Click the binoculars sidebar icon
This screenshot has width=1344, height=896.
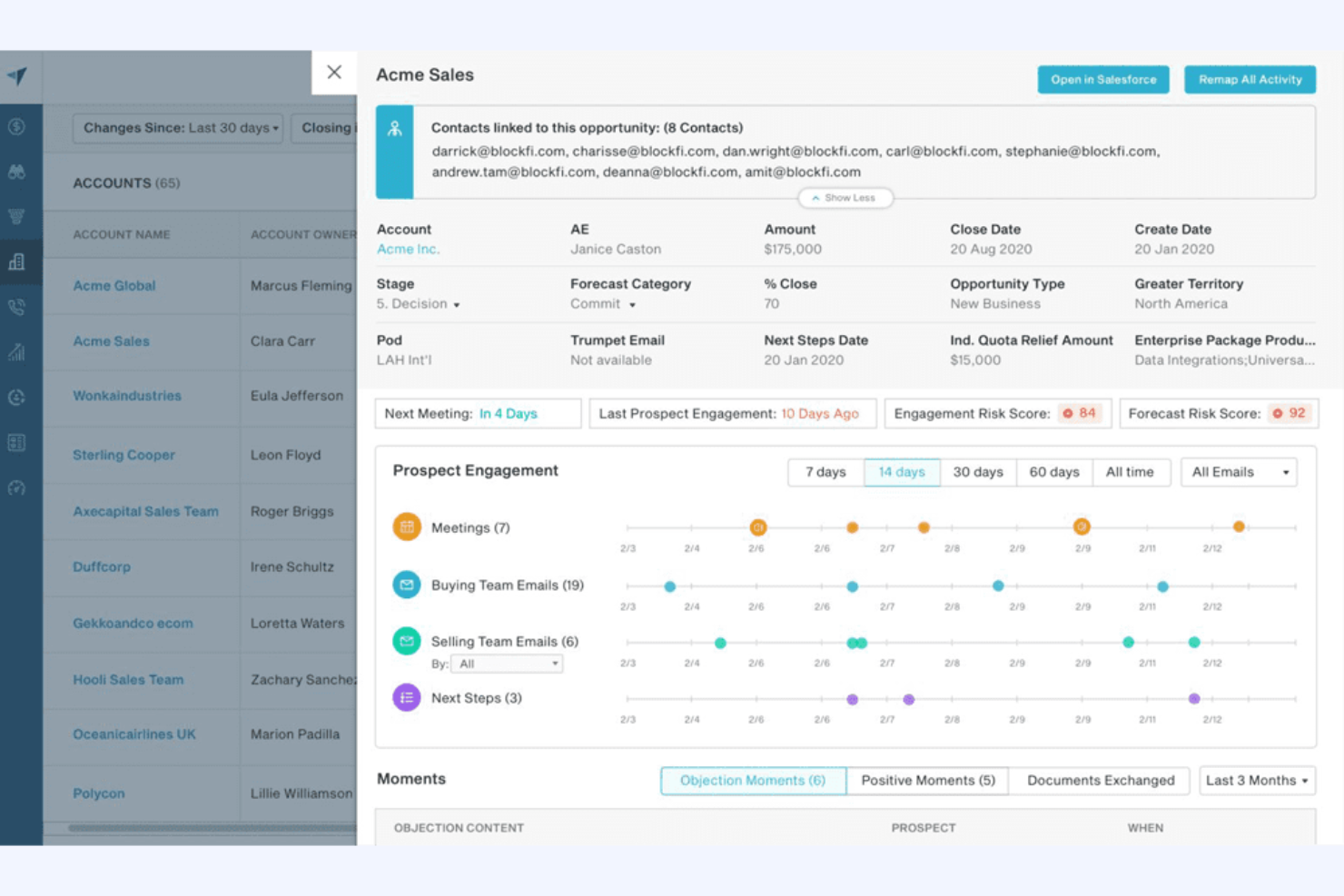(x=16, y=172)
